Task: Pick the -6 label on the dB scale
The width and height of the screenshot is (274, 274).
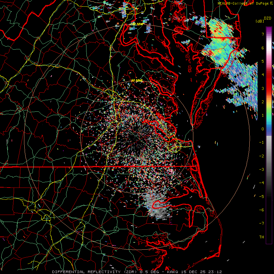Action: [262, 210]
